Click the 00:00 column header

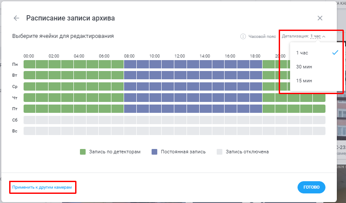29,56
